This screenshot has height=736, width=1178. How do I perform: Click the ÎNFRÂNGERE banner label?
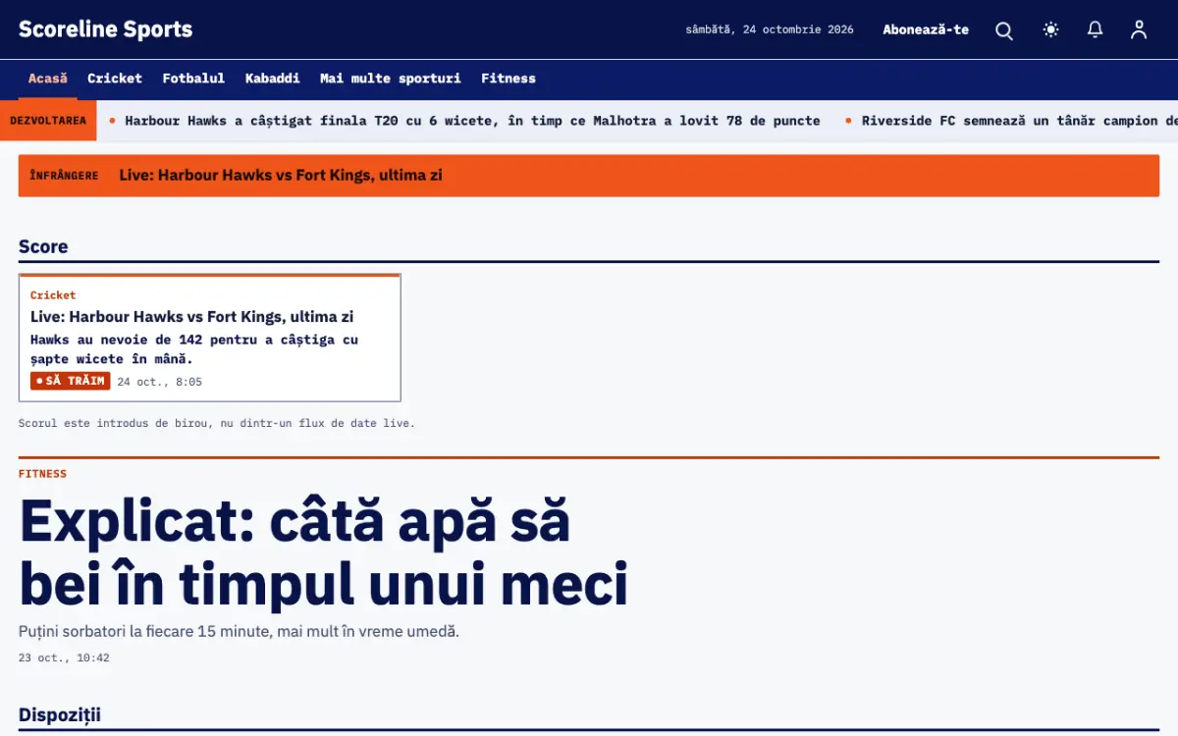[x=64, y=176]
